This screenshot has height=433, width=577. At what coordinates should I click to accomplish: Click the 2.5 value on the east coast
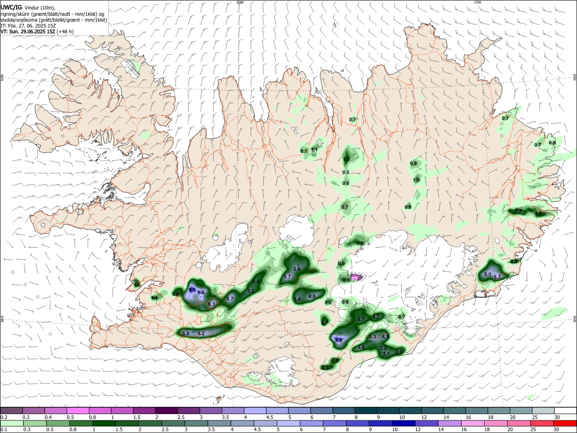(x=514, y=261)
